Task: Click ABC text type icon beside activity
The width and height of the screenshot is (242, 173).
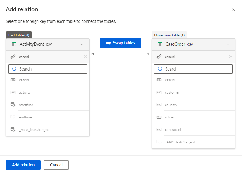Action: pos(13,92)
